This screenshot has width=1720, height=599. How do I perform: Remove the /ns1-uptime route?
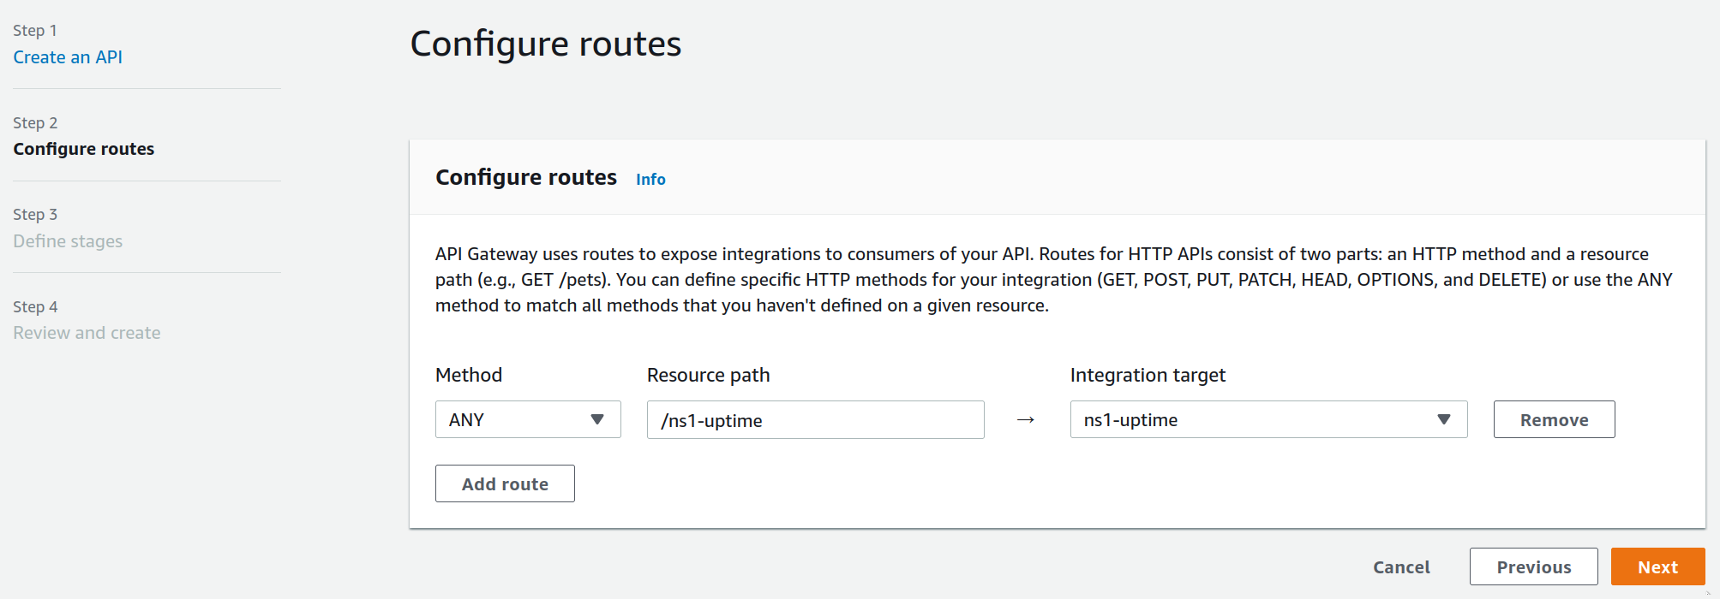click(1554, 419)
